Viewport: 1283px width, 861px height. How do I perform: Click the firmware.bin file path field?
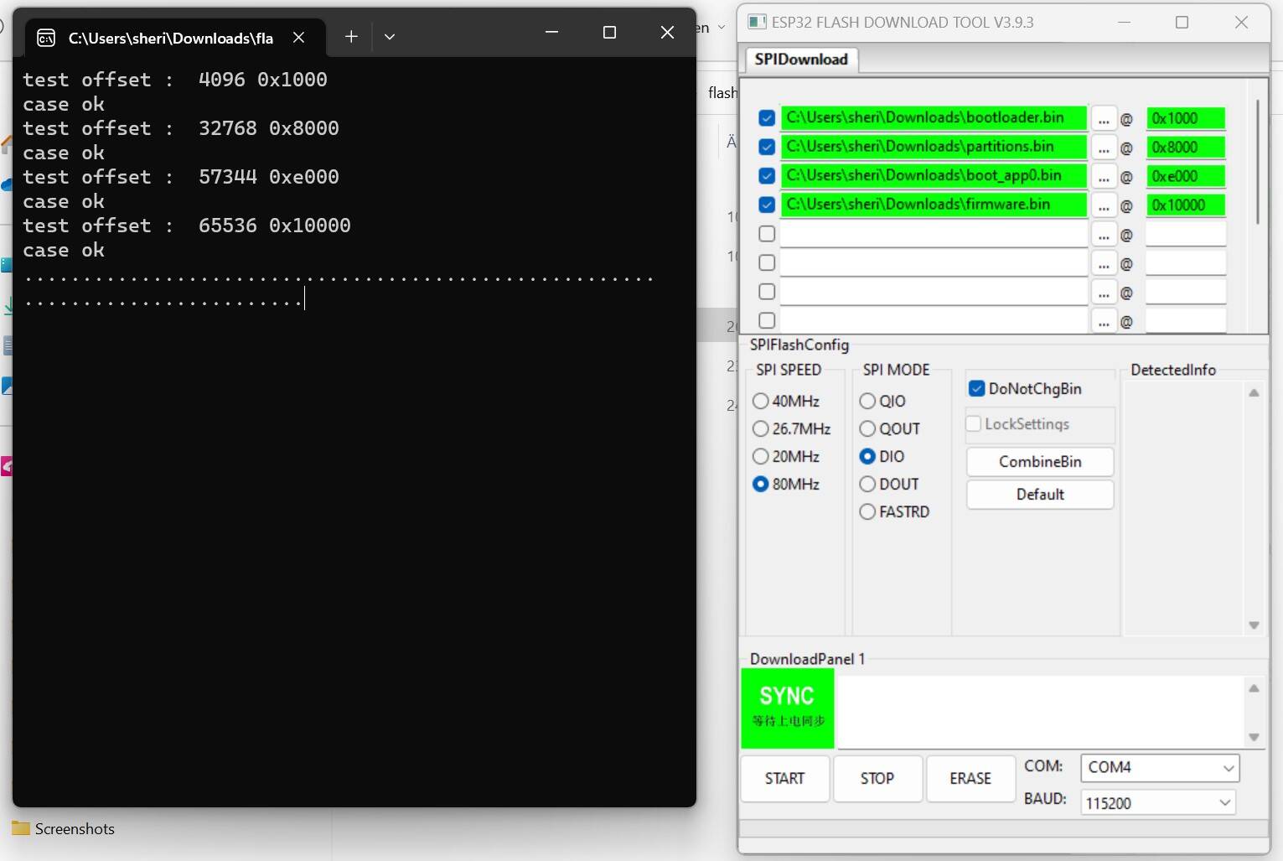click(x=934, y=205)
